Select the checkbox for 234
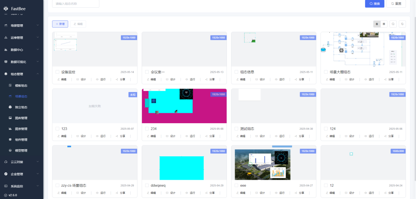416x199 pixels. pos(147,129)
